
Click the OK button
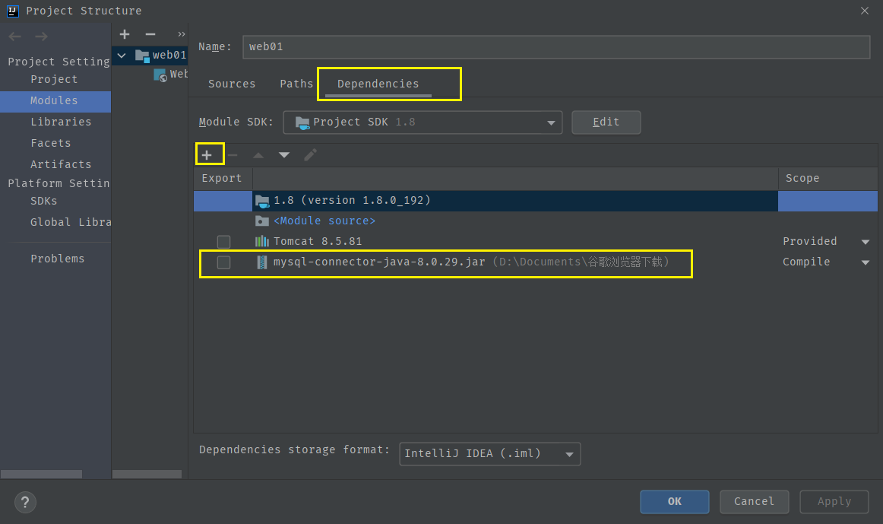pyautogui.click(x=675, y=501)
